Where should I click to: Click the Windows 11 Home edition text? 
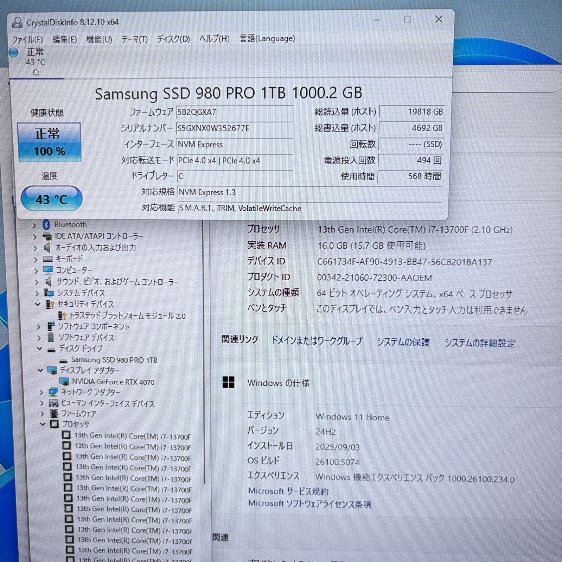point(352,417)
